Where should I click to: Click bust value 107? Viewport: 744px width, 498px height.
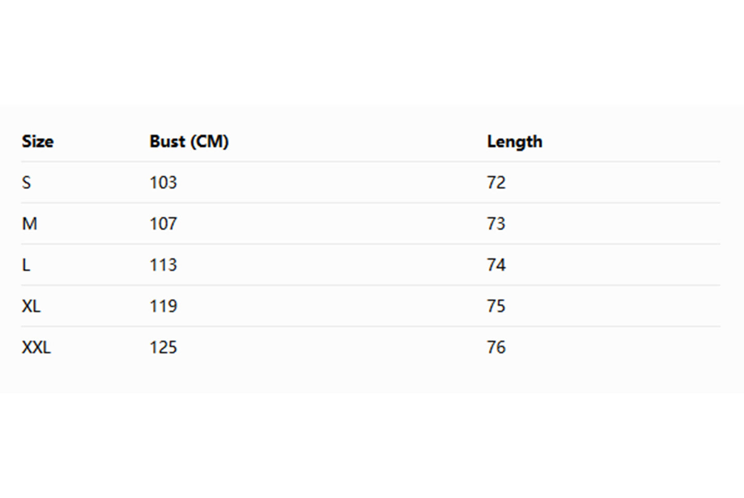tap(163, 224)
